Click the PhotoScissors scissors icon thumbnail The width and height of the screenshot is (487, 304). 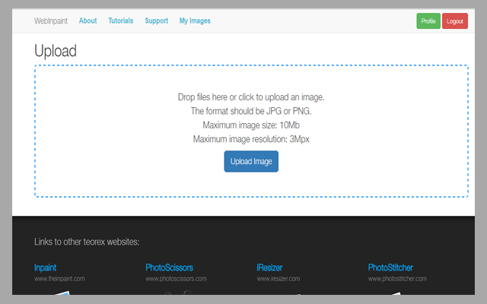point(175,292)
